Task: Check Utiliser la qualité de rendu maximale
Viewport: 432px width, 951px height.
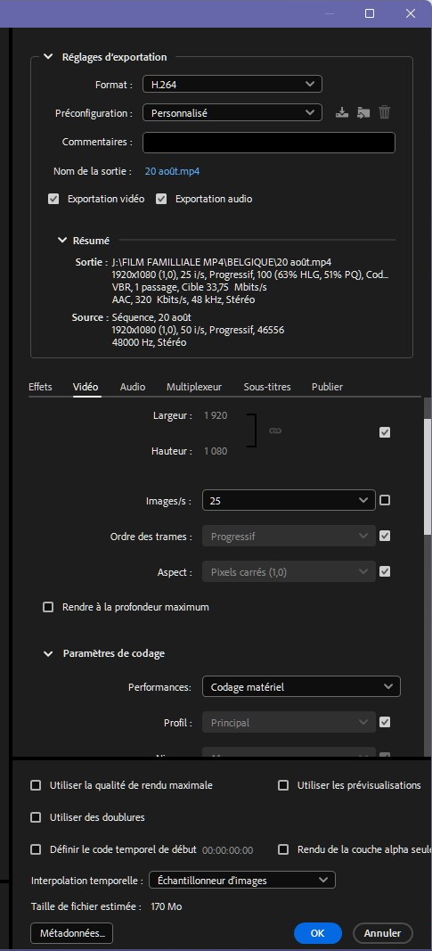Action: pos(36,785)
